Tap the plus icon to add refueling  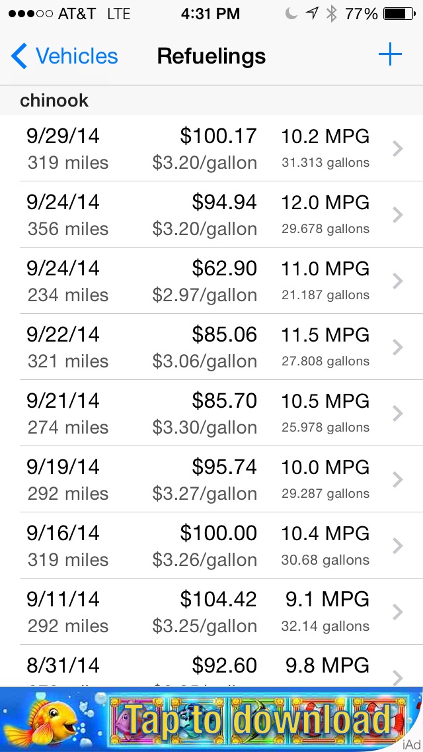tap(390, 55)
